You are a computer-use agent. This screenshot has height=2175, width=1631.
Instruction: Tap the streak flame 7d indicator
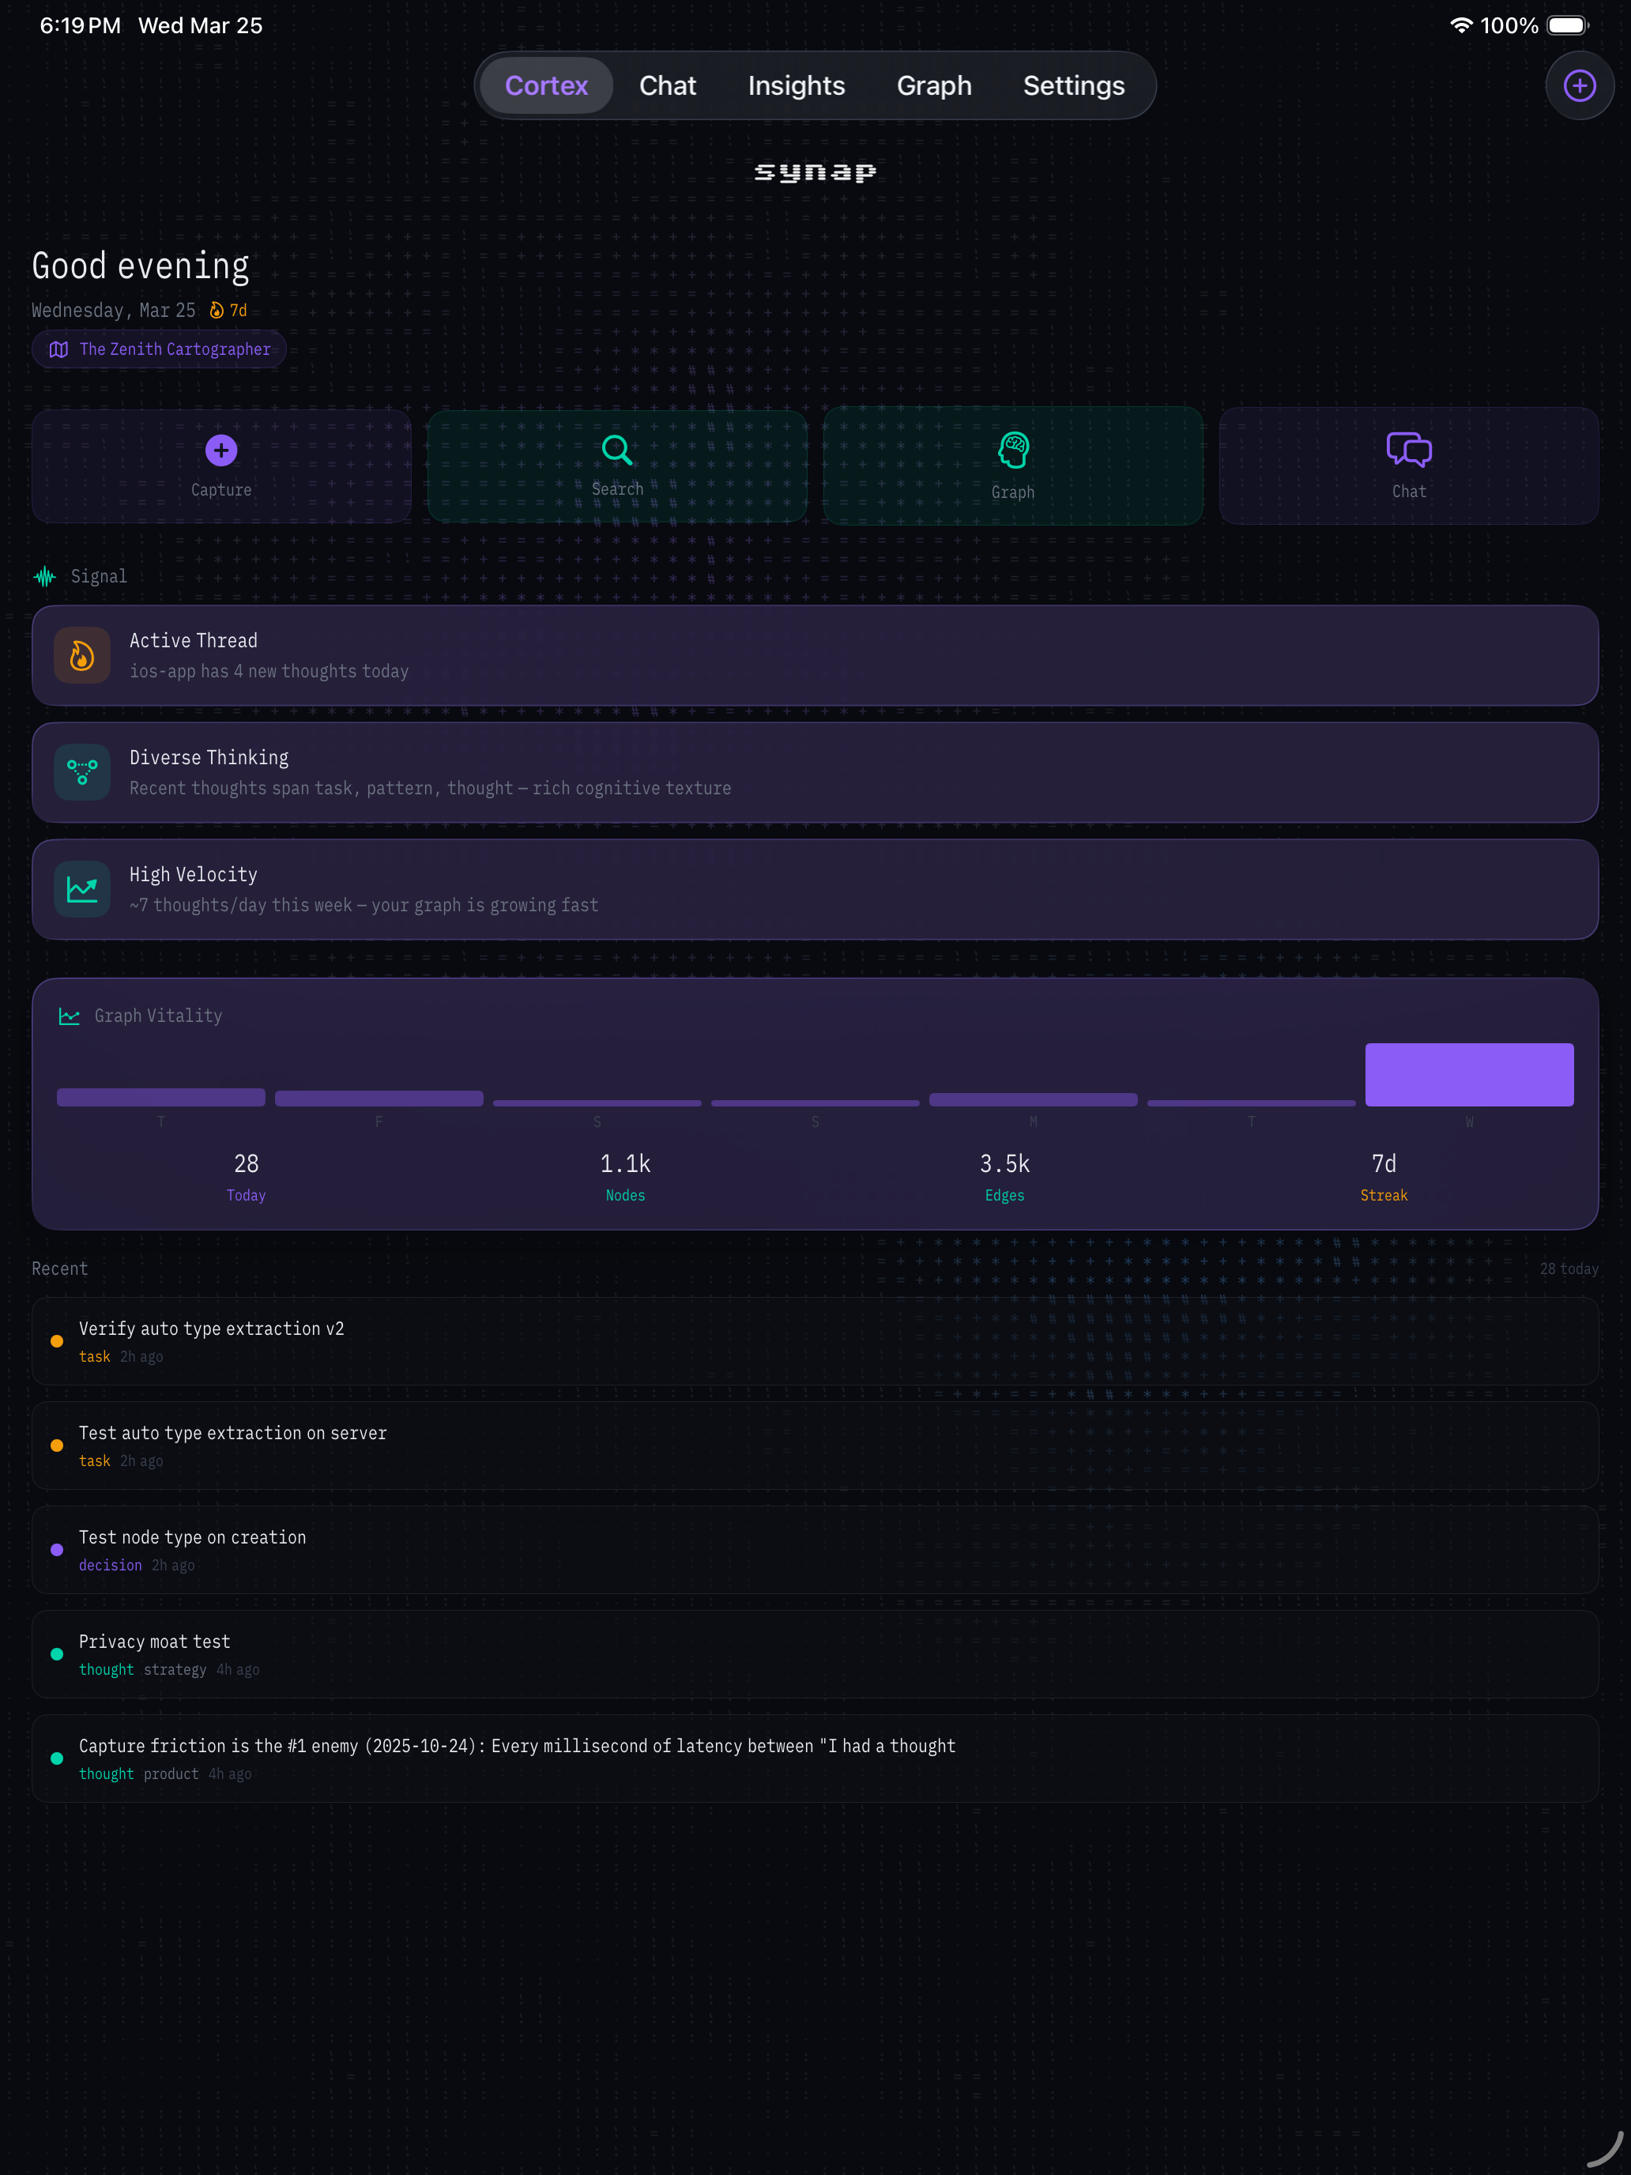coord(228,311)
